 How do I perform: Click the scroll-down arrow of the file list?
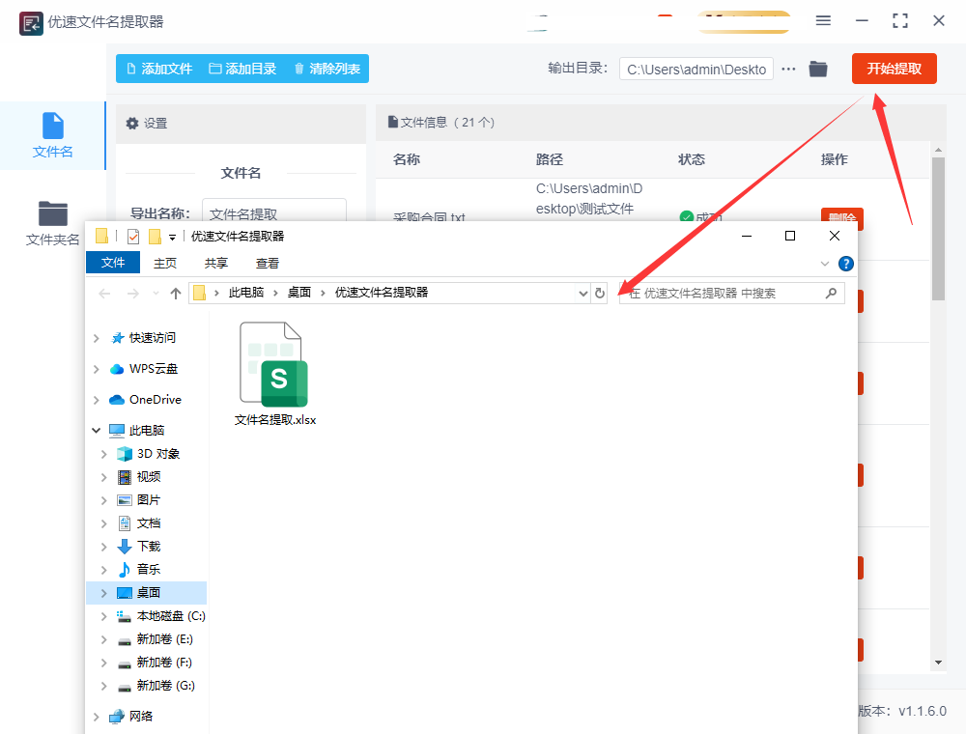coord(938,663)
